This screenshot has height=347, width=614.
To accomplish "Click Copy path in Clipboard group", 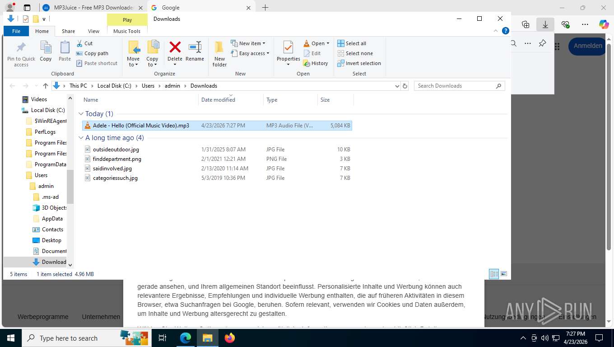I will tap(92, 53).
